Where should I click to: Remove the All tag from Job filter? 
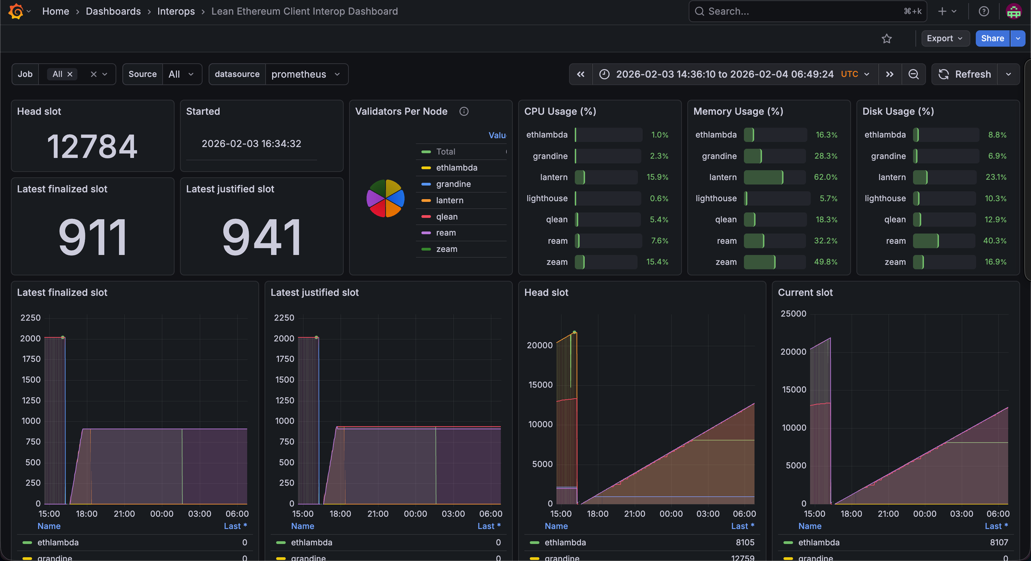tap(70, 74)
